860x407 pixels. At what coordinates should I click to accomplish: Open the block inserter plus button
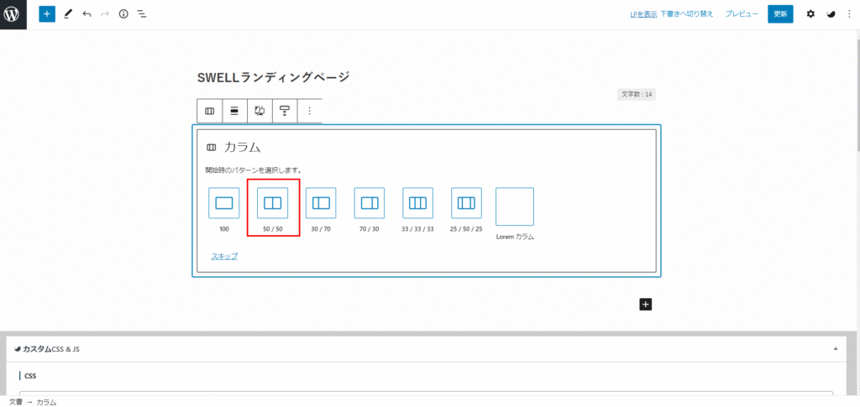pos(47,14)
